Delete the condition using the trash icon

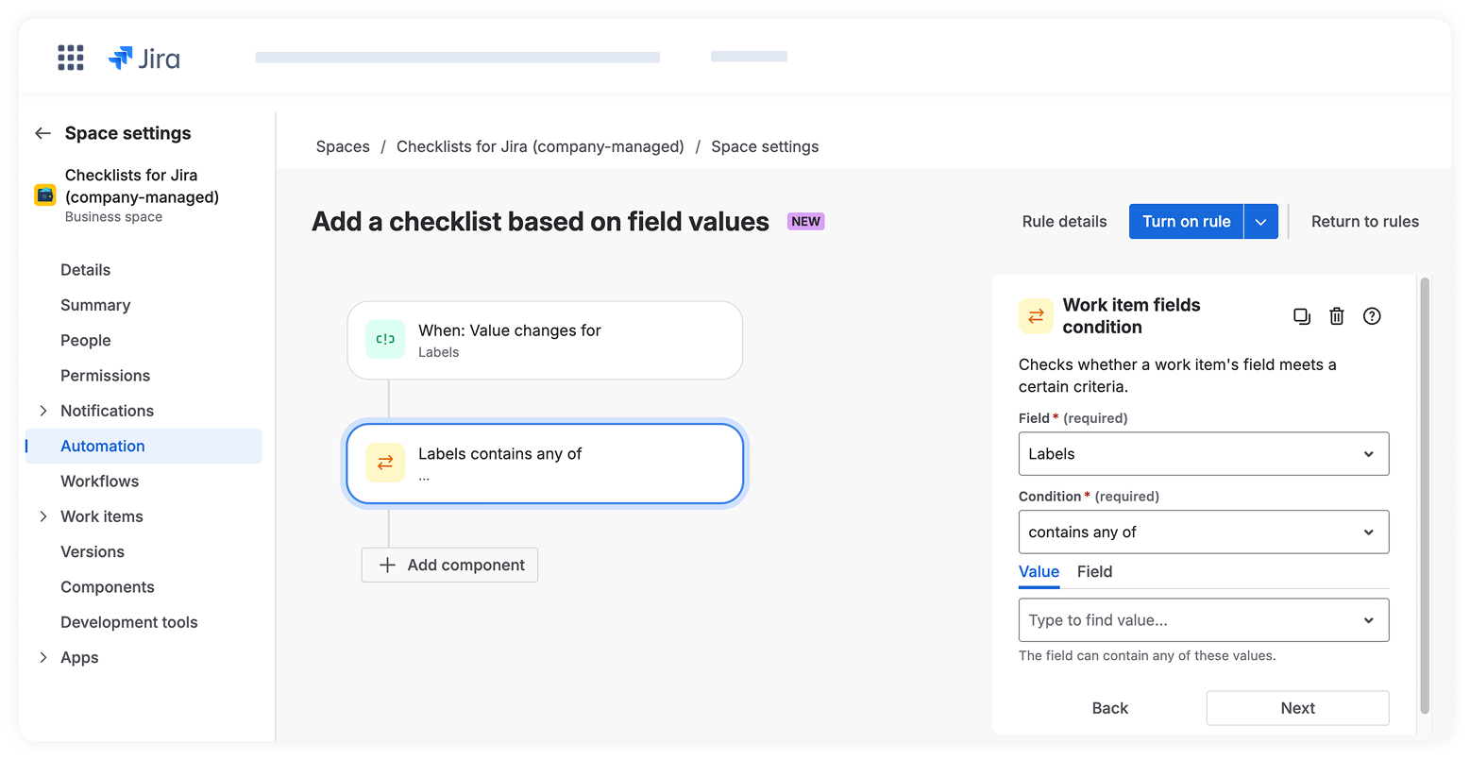click(x=1336, y=316)
